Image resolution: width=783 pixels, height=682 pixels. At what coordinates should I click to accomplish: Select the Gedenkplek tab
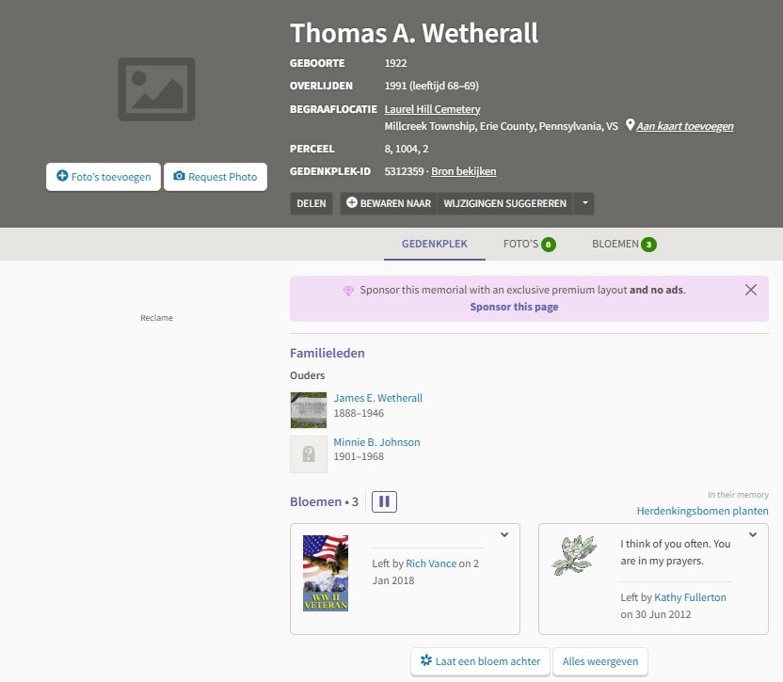pyautogui.click(x=435, y=244)
